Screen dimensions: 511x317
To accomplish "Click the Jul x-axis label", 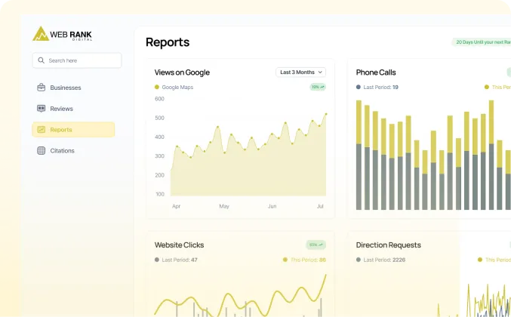I will (x=320, y=206).
